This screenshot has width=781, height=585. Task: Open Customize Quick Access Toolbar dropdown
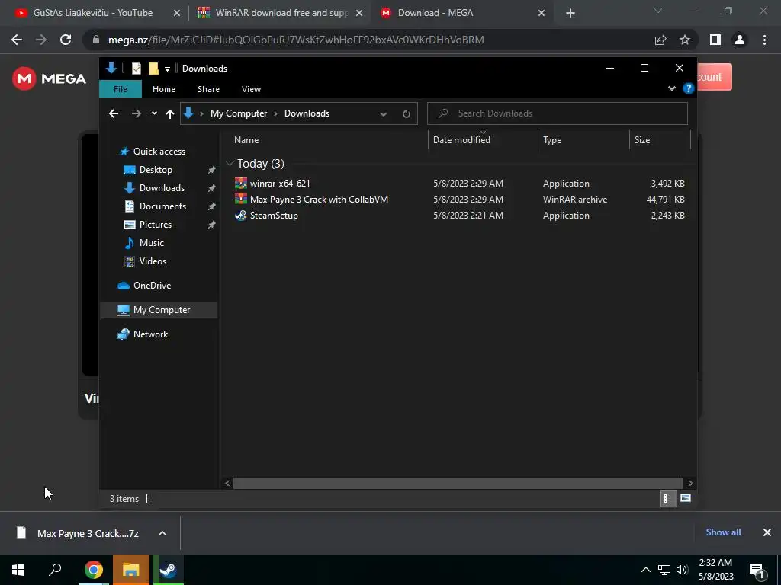[x=167, y=69]
